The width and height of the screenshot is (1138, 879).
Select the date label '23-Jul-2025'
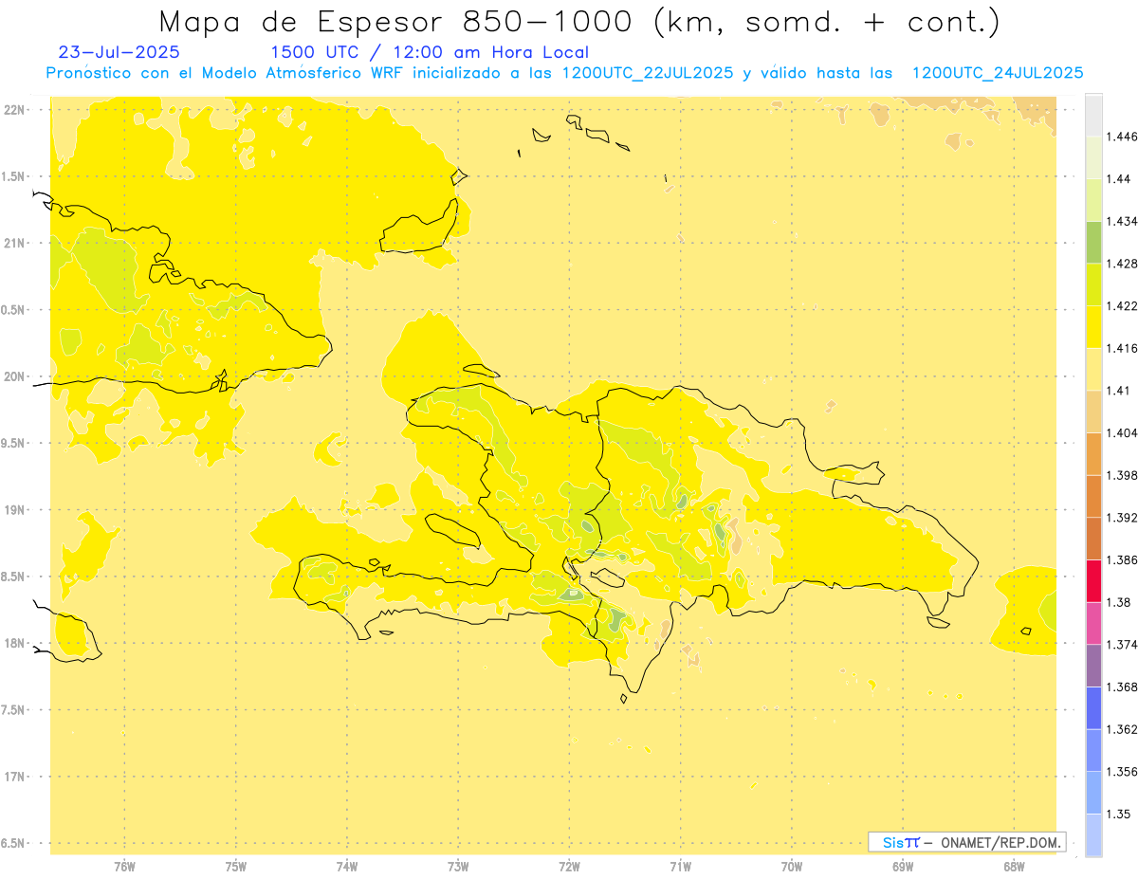pyautogui.click(x=119, y=52)
